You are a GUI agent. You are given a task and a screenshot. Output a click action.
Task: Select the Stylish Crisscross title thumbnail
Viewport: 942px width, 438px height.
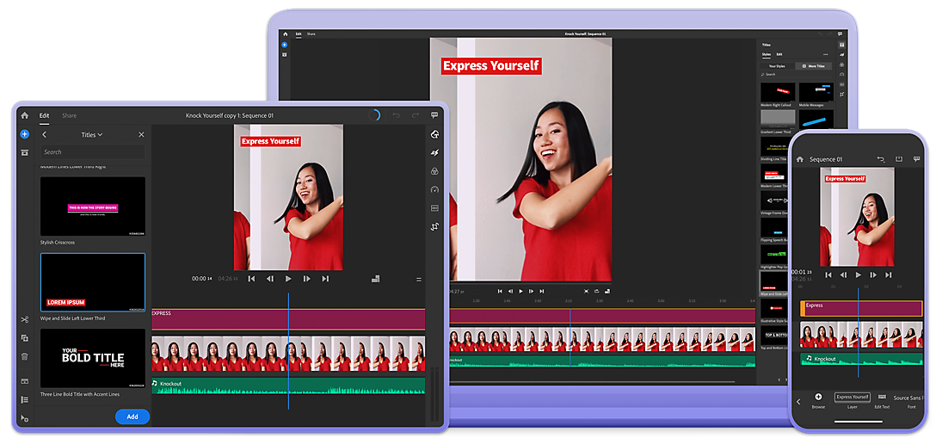pyautogui.click(x=93, y=206)
